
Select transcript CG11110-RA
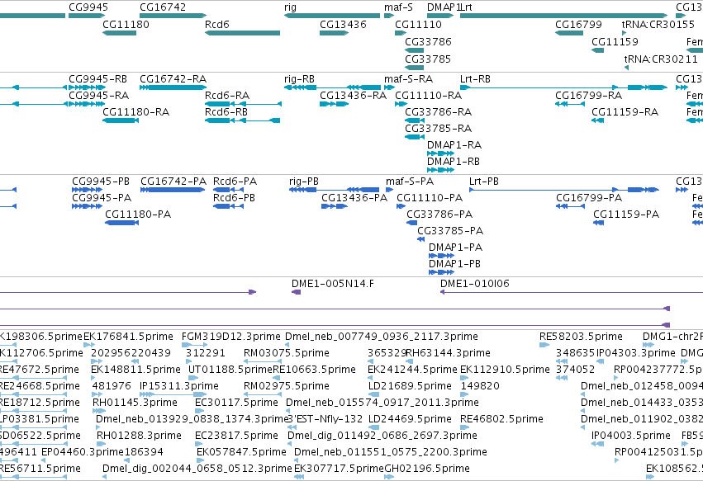(428, 96)
